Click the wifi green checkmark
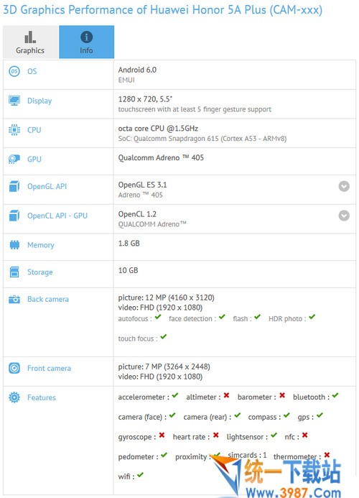359x498 pixels. (140, 475)
